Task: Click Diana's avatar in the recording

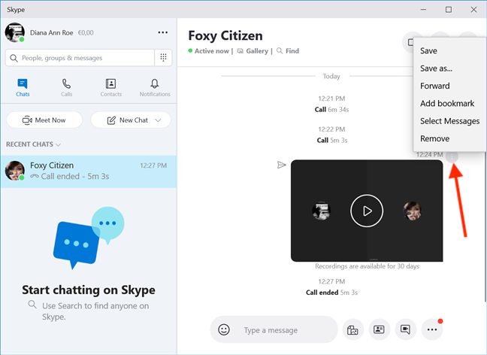Action: pos(321,211)
